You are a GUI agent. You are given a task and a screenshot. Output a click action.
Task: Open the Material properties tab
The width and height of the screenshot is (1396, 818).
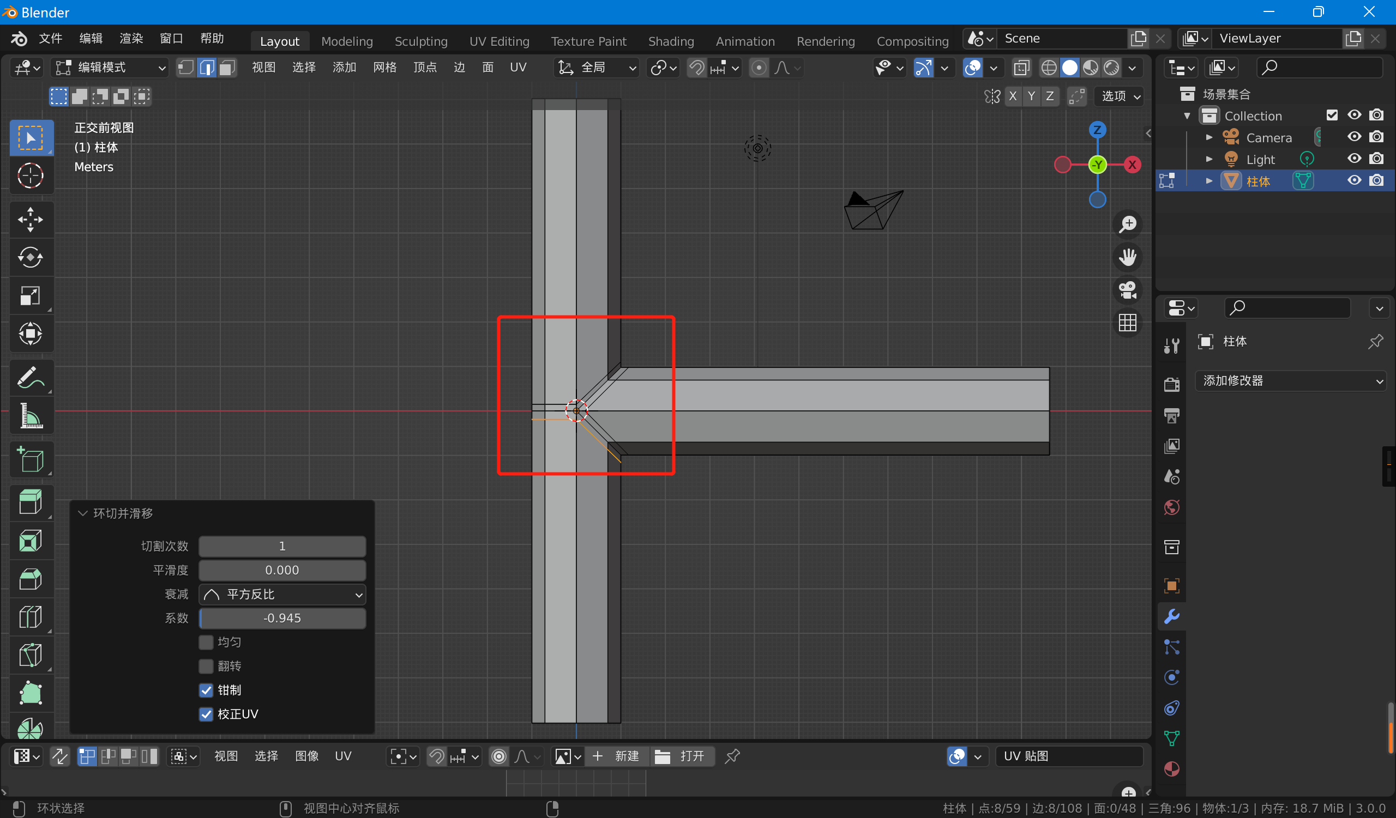tap(1172, 769)
